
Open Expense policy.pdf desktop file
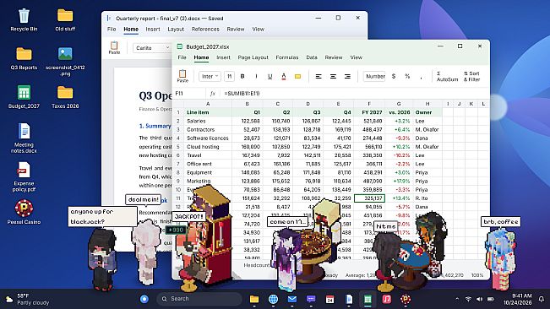click(24, 177)
